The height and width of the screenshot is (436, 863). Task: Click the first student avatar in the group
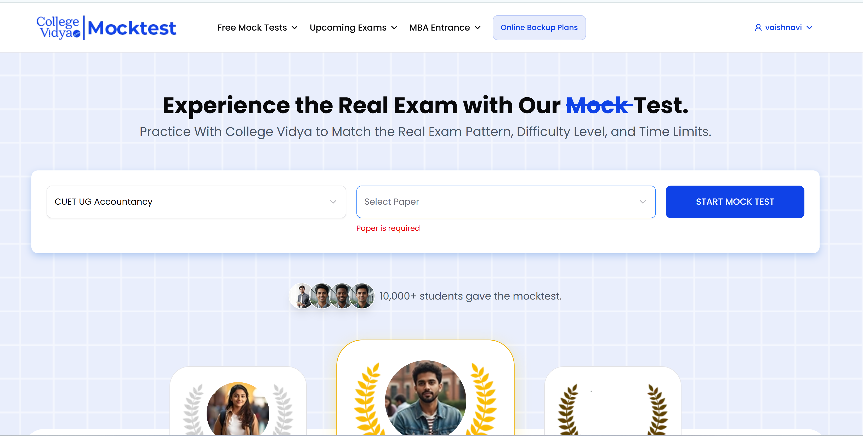302,296
